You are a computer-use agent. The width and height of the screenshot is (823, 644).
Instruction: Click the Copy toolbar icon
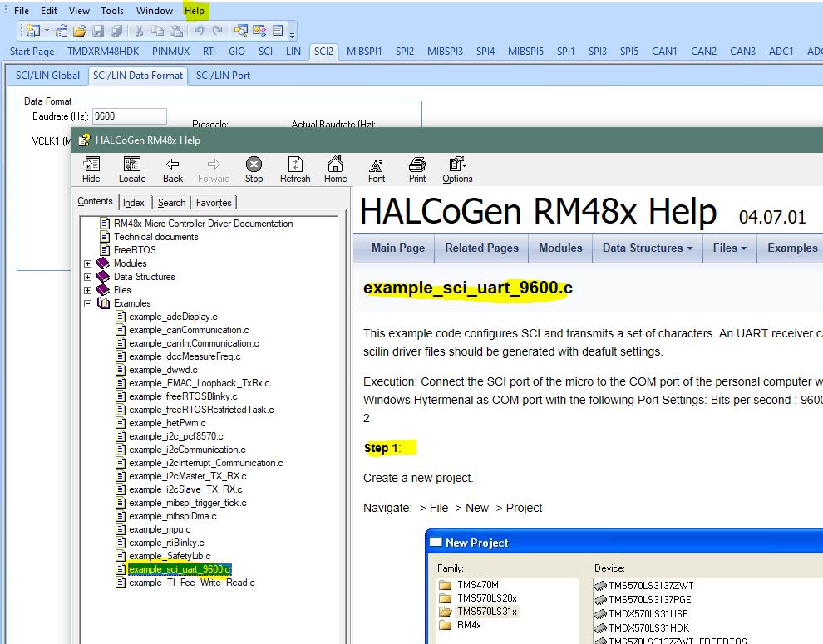click(157, 31)
